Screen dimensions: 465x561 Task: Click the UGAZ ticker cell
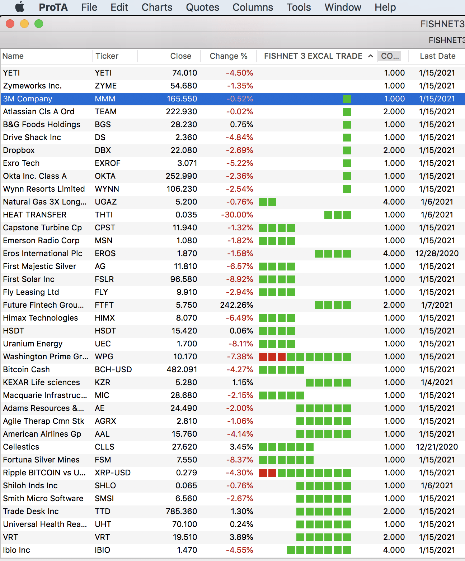point(105,202)
